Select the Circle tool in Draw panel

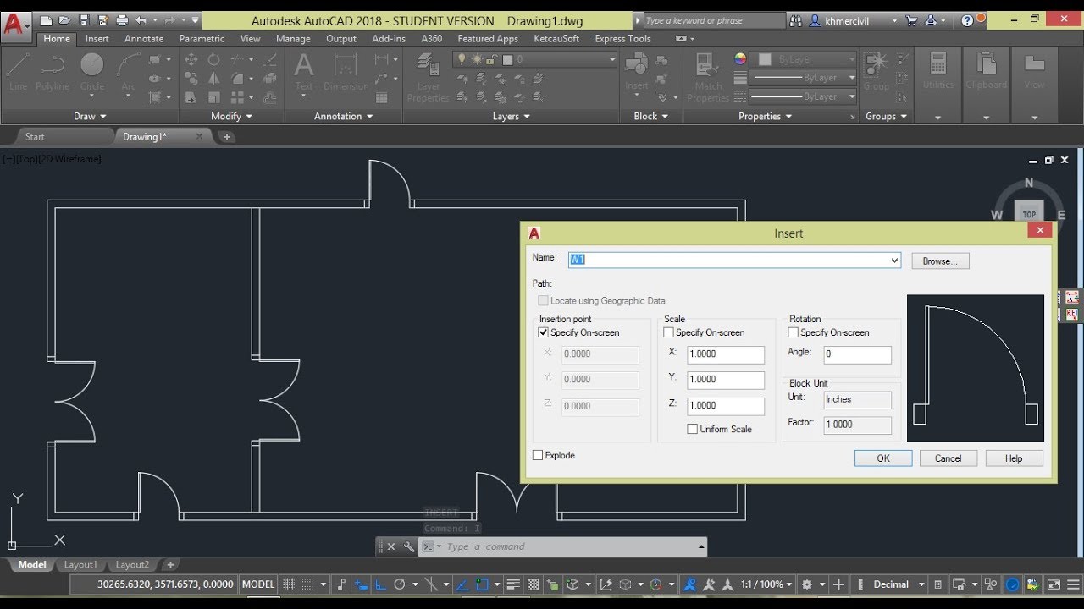point(92,71)
